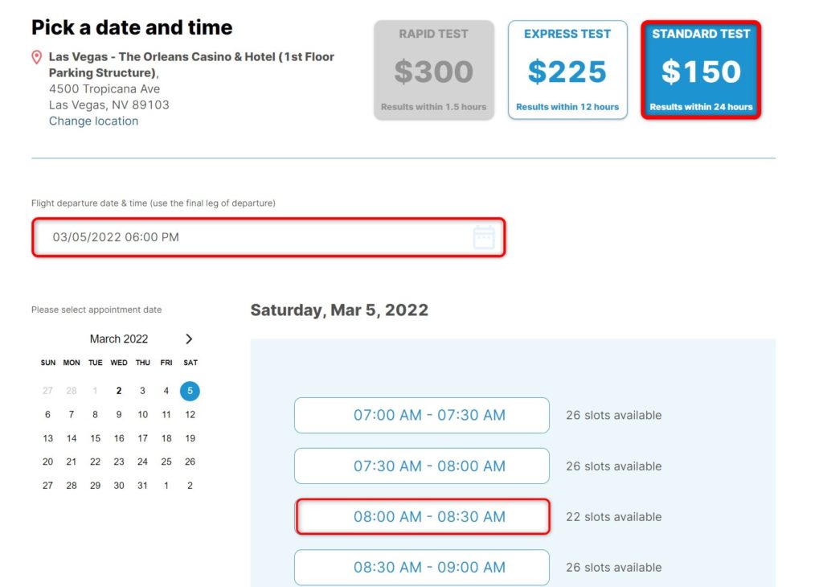Select March 23 in the calendar
This screenshot has height=587, width=823.
pyautogui.click(x=119, y=462)
